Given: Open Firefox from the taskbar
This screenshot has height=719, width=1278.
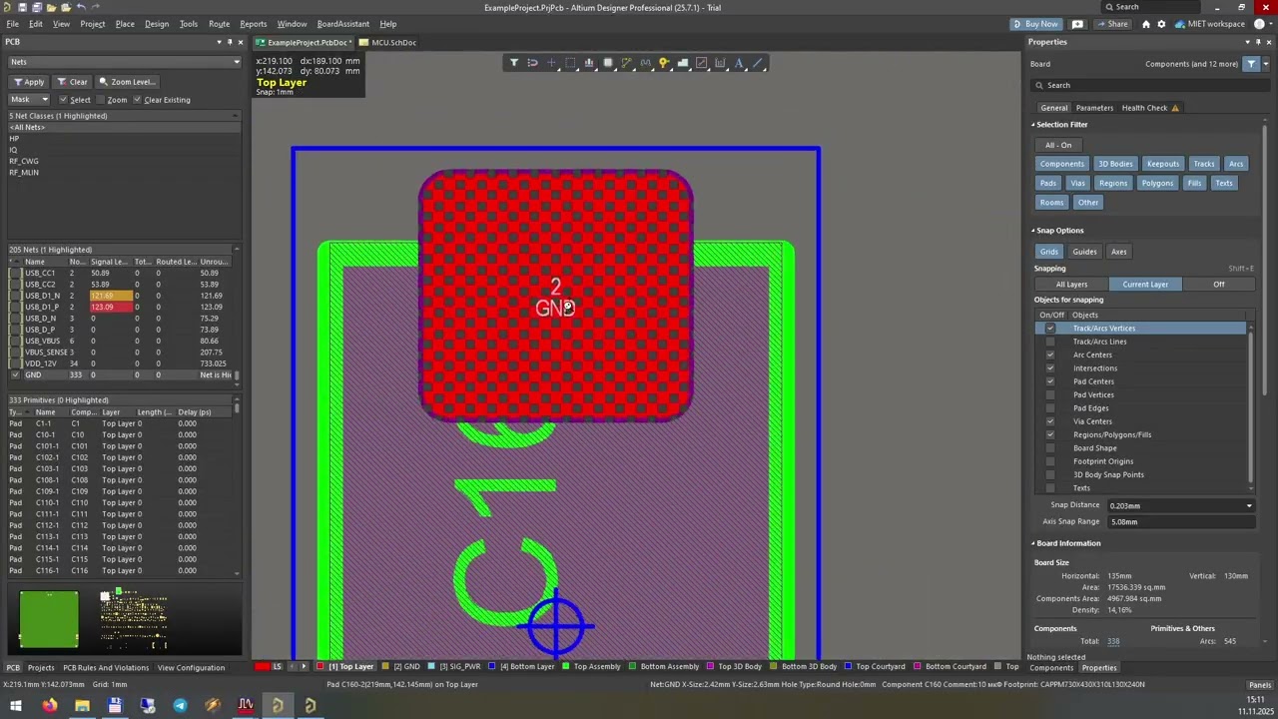Looking at the screenshot, I should click(49, 706).
